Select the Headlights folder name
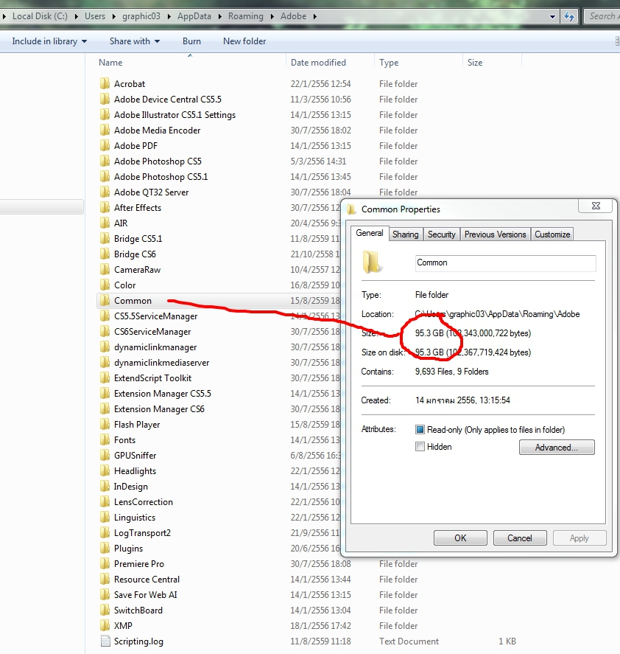620x654 pixels. [135, 471]
